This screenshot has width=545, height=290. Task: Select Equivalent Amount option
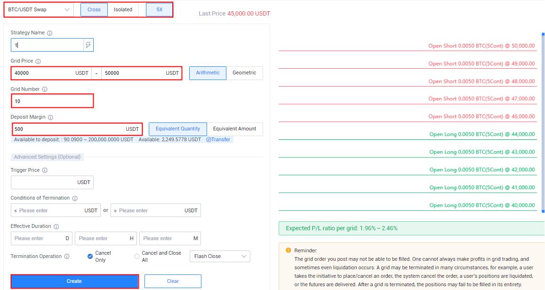tap(235, 129)
